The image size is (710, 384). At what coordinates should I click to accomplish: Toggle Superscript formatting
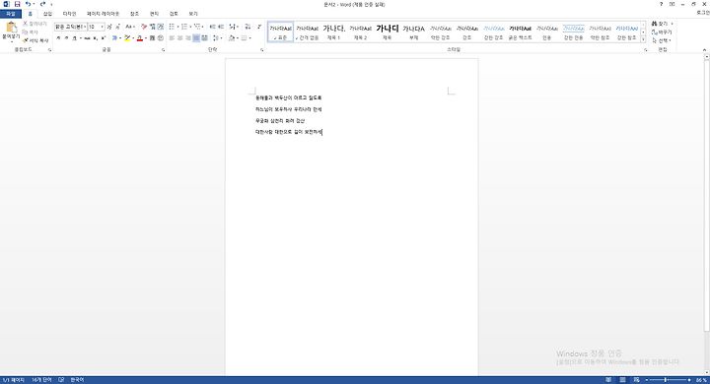104,38
